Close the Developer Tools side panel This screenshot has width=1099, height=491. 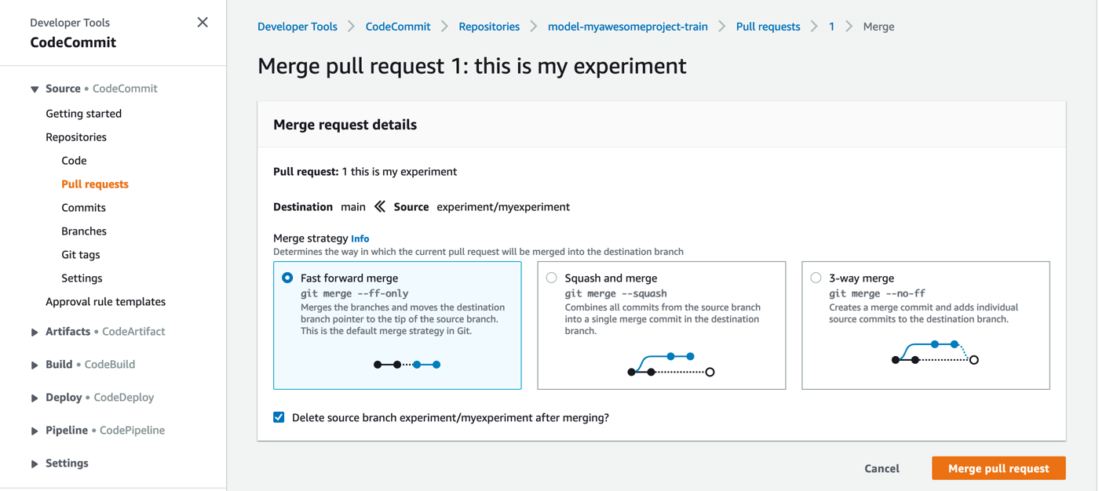pyautogui.click(x=203, y=22)
